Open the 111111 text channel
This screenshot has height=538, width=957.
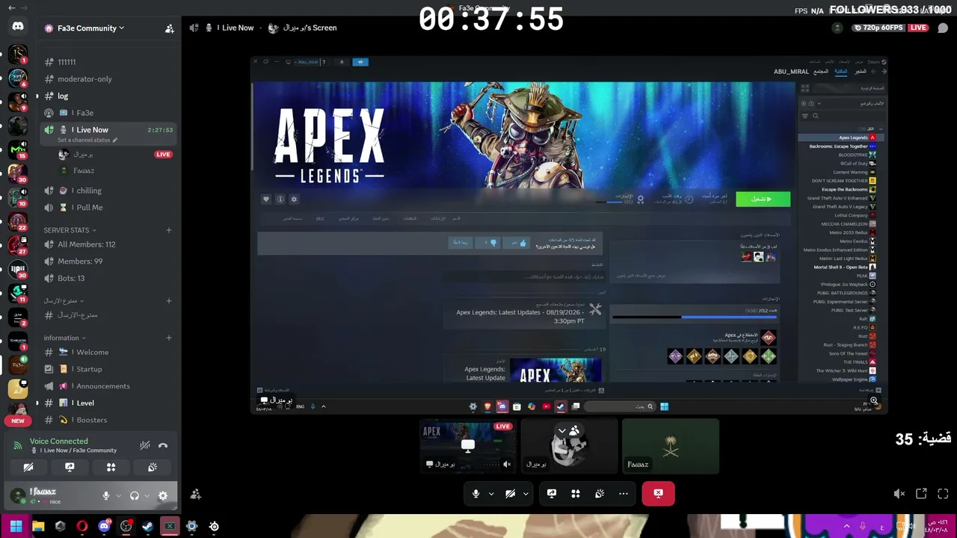108,62
